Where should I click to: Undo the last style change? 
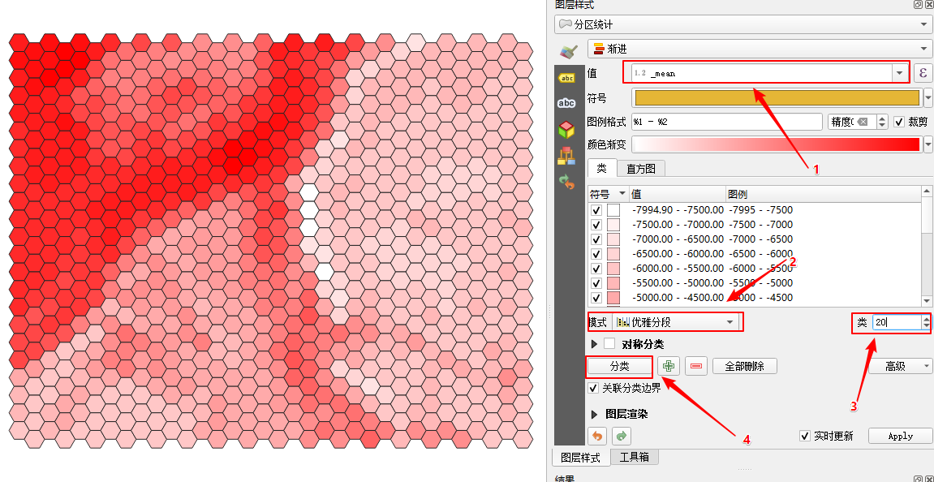click(x=597, y=436)
